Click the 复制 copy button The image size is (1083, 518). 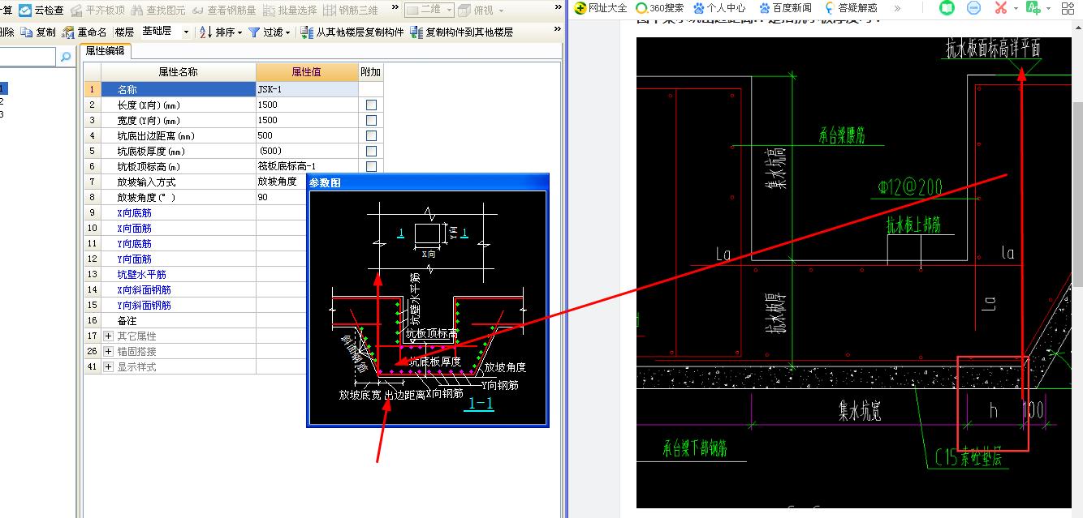tap(39, 32)
